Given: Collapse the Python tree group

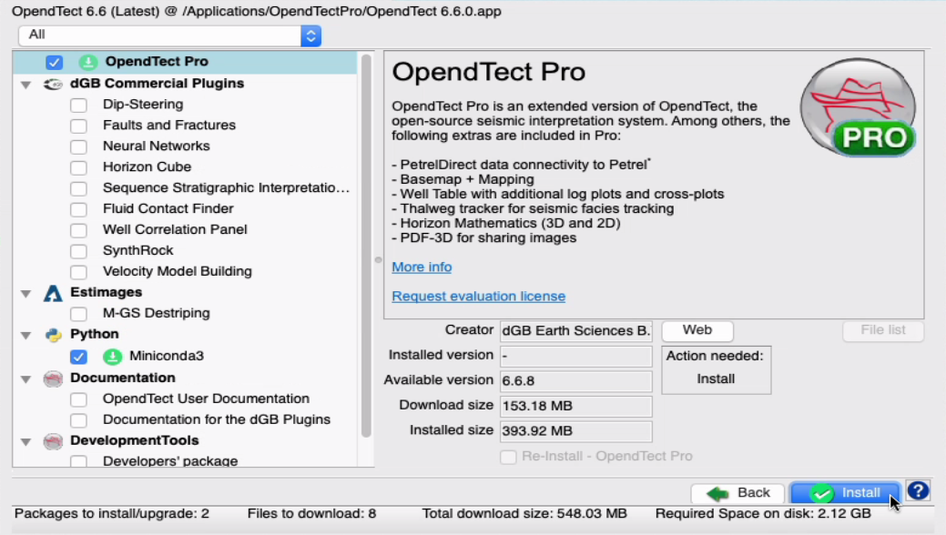Looking at the screenshot, I should [25, 335].
